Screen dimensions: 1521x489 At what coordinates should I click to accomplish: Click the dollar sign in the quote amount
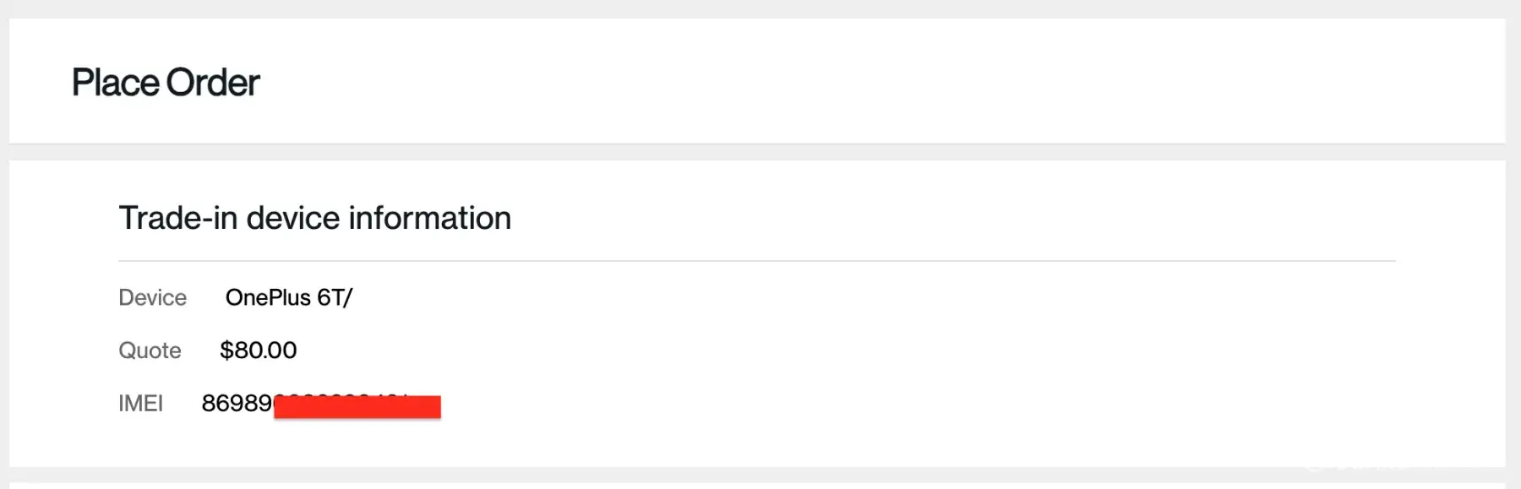click(226, 350)
